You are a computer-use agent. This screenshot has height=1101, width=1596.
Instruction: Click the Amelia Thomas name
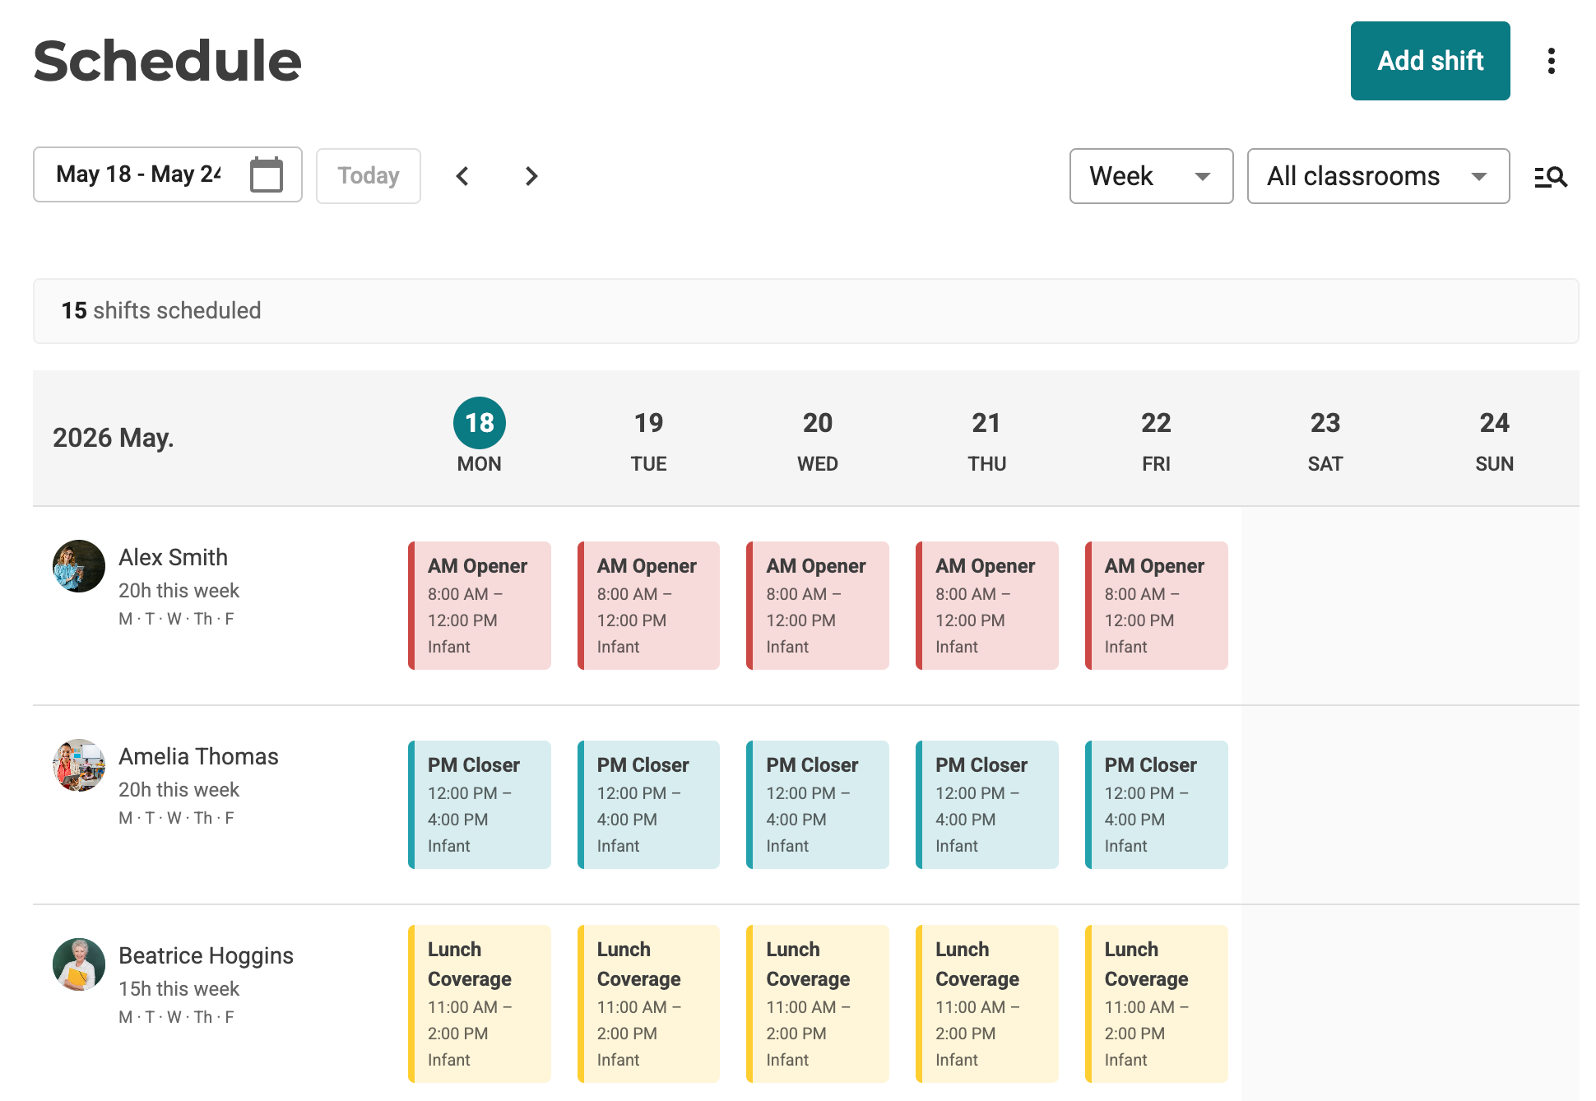click(x=198, y=756)
